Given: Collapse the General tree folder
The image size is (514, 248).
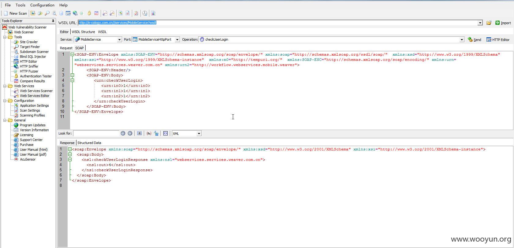Looking at the screenshot, I should (5, 120).
